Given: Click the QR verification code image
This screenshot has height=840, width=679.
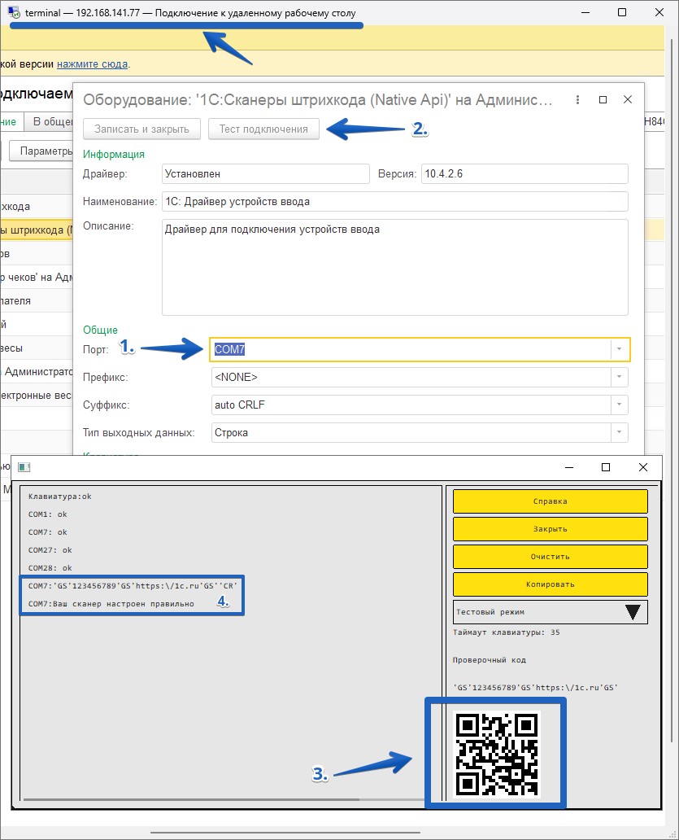Looking at the screenshot, I should coord(496,753).
